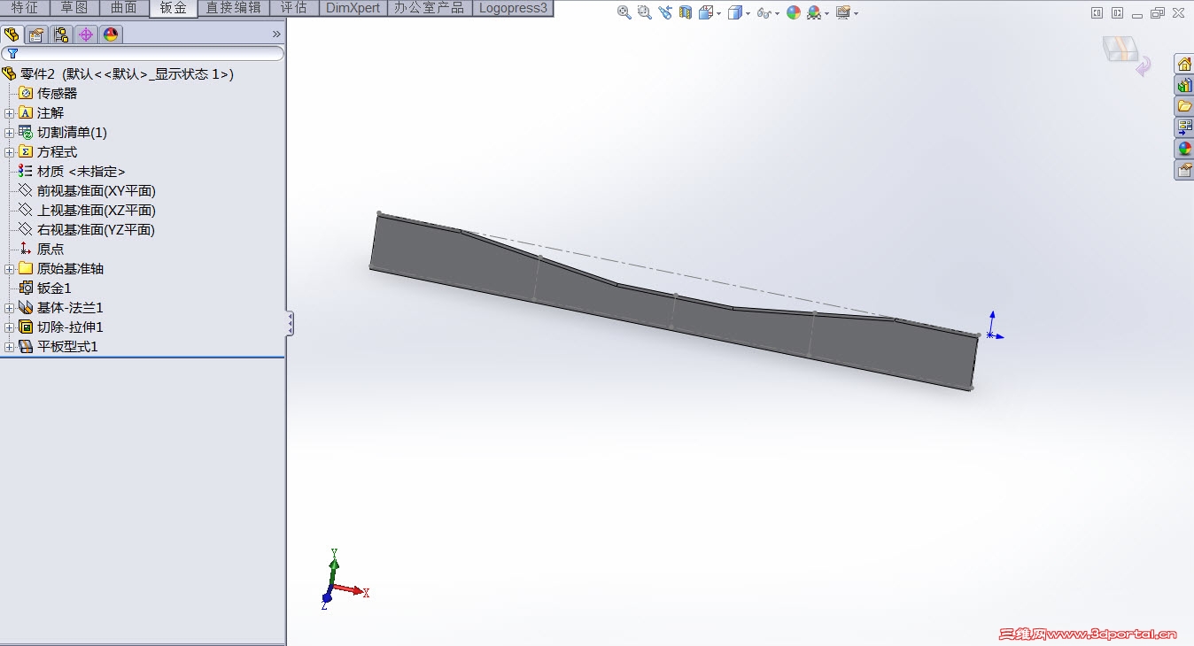The image size is (1194, 646).
Task: Click the coordinate triad X axis
Action: click(353, 590)
